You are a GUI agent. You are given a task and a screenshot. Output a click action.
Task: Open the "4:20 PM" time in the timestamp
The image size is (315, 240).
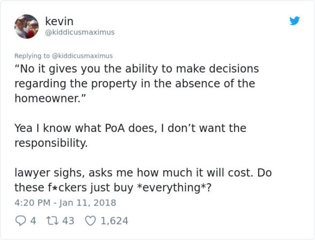pyautogui.click(x=30, y=203)
